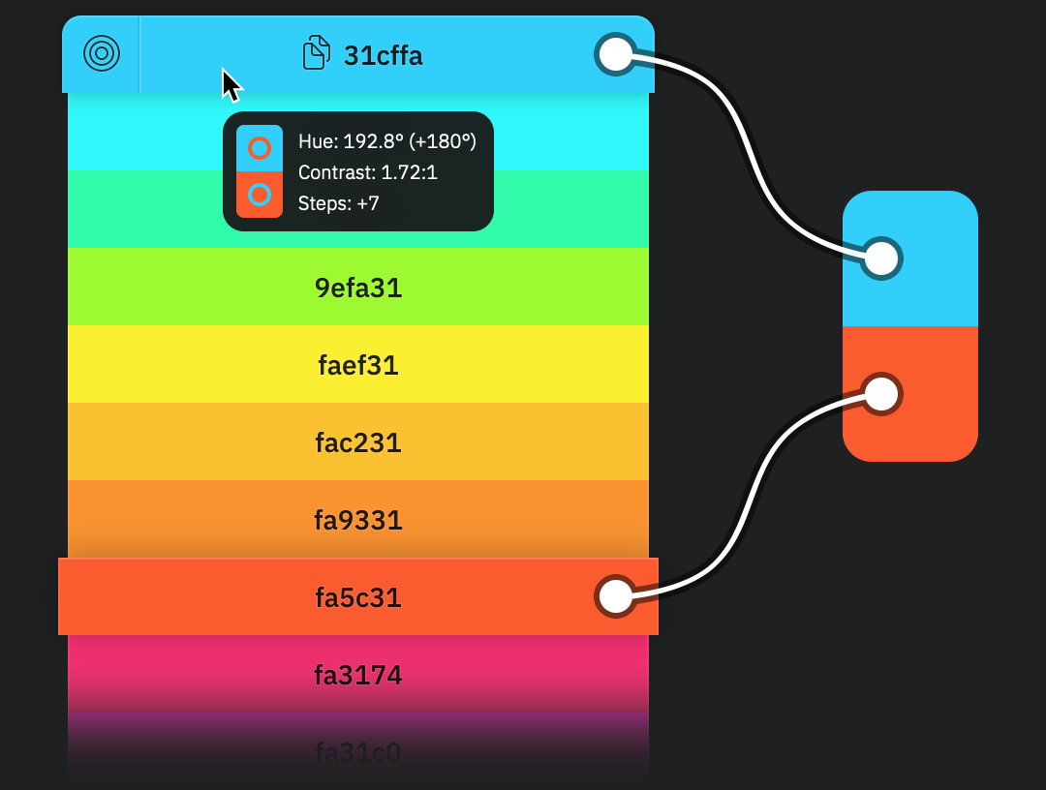Click the port on the orange half of the node

[x=880, y=393]
